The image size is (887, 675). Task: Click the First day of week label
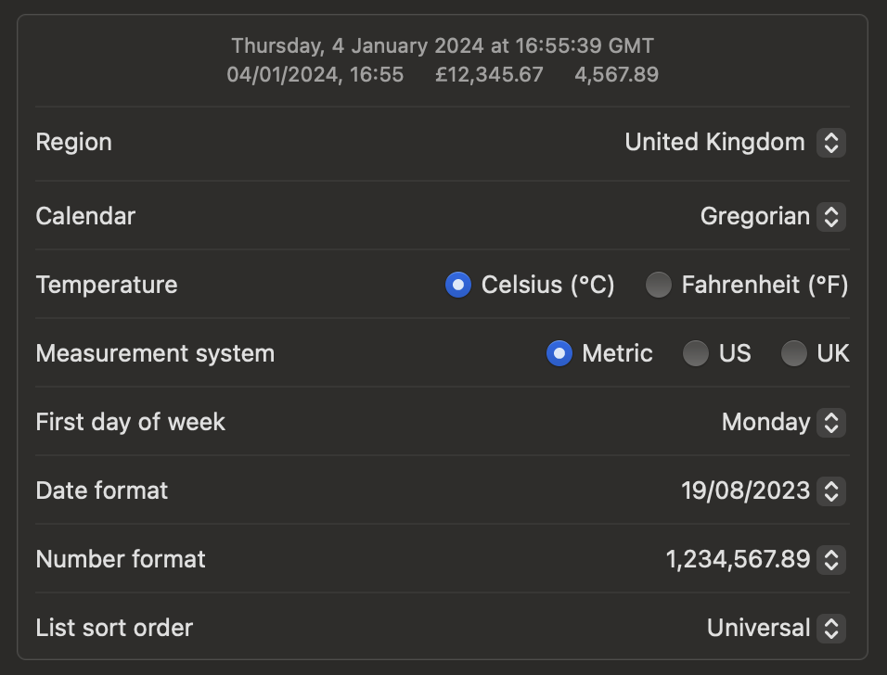point(131,423)
